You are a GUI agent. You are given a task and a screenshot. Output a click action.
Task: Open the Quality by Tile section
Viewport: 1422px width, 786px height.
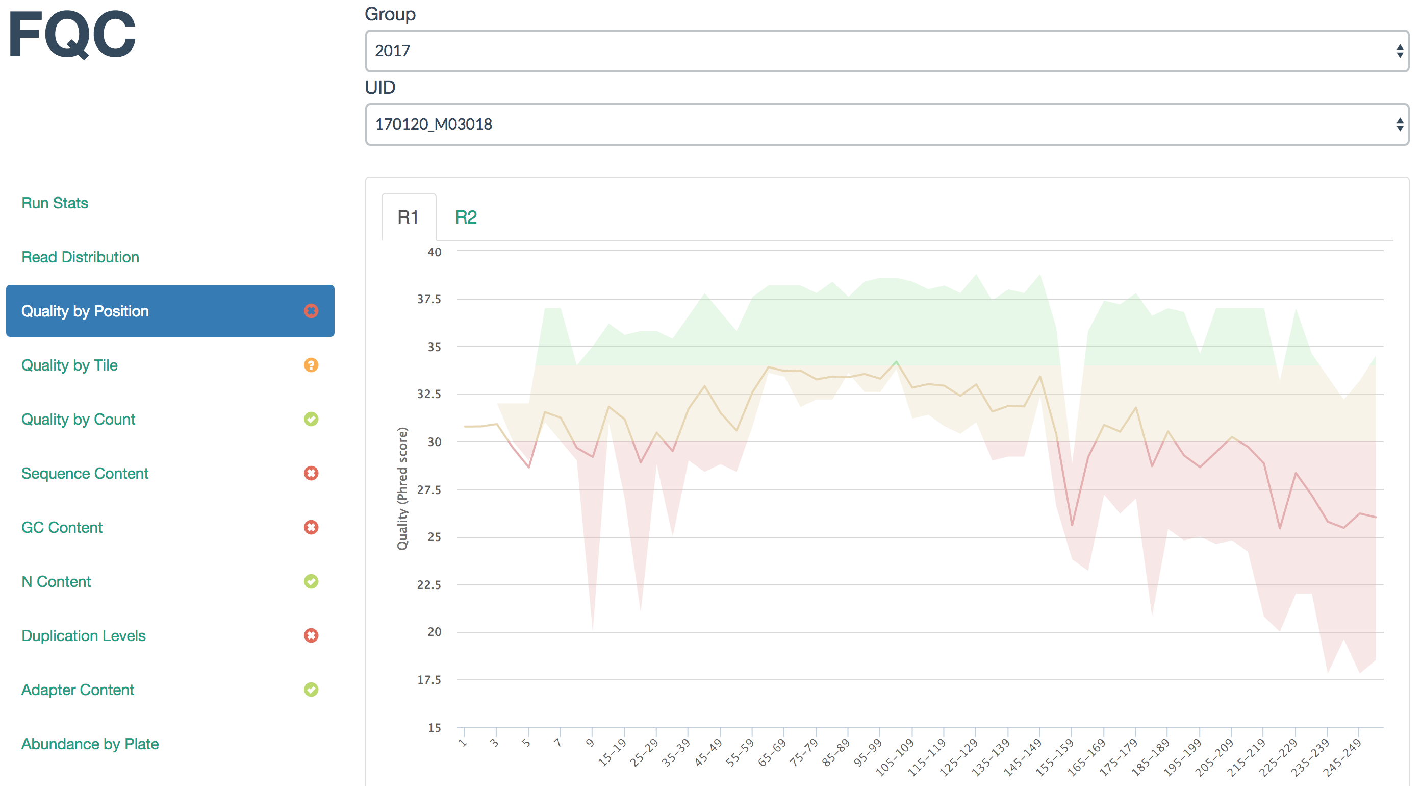click(69, 365)
